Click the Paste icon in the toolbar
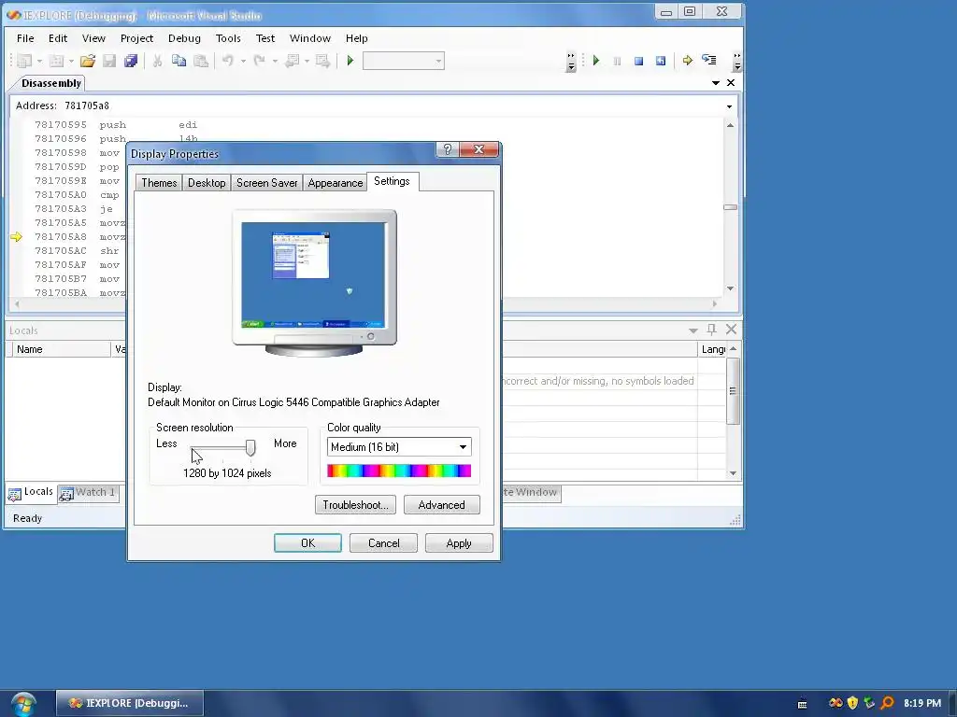This screenshot has width=957, height=717. tap(201, 61)
